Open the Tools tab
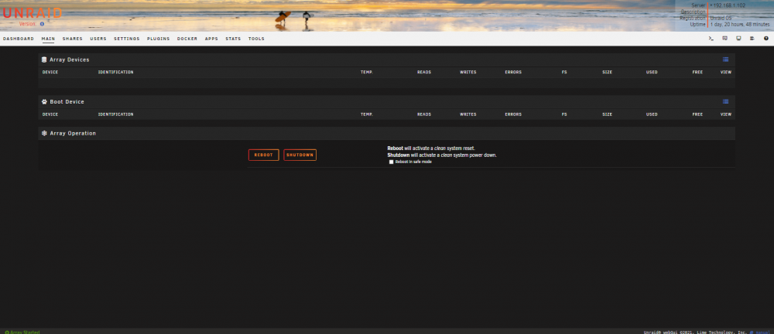This screenshot has width=774, height=334. 256,39
